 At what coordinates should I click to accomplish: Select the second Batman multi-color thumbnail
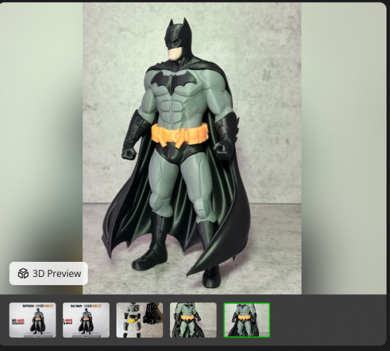(x=86, y=320)
